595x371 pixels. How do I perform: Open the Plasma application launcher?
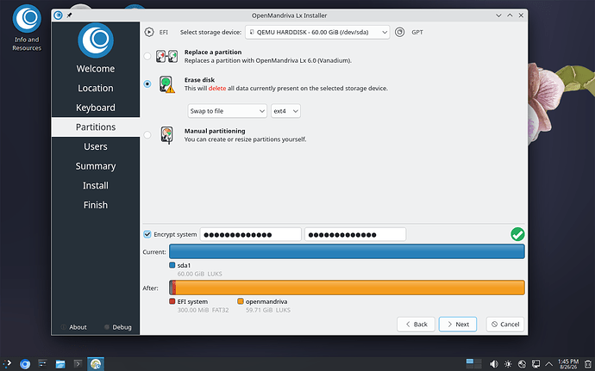click(x=7, y=364)
